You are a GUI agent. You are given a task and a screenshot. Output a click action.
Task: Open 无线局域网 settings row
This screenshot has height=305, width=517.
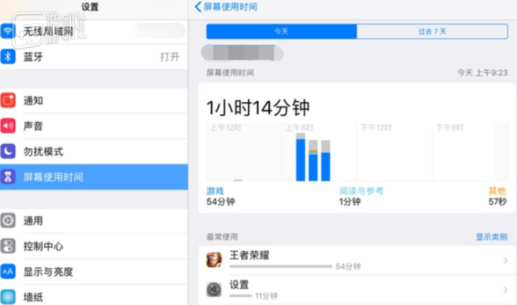[94, 32]
